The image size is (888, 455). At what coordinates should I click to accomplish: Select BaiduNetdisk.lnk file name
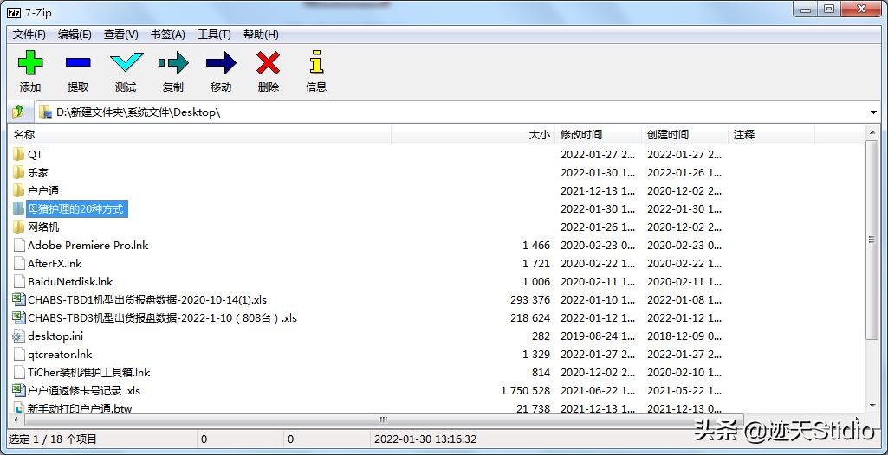point(70,281)
